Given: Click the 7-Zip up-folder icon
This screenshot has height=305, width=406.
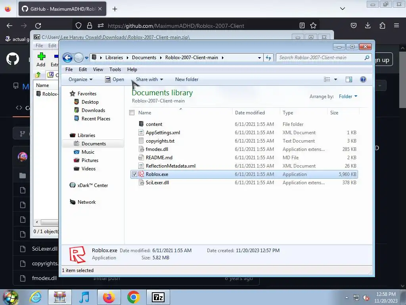Looking at the screenshot, I should point(38,75).
